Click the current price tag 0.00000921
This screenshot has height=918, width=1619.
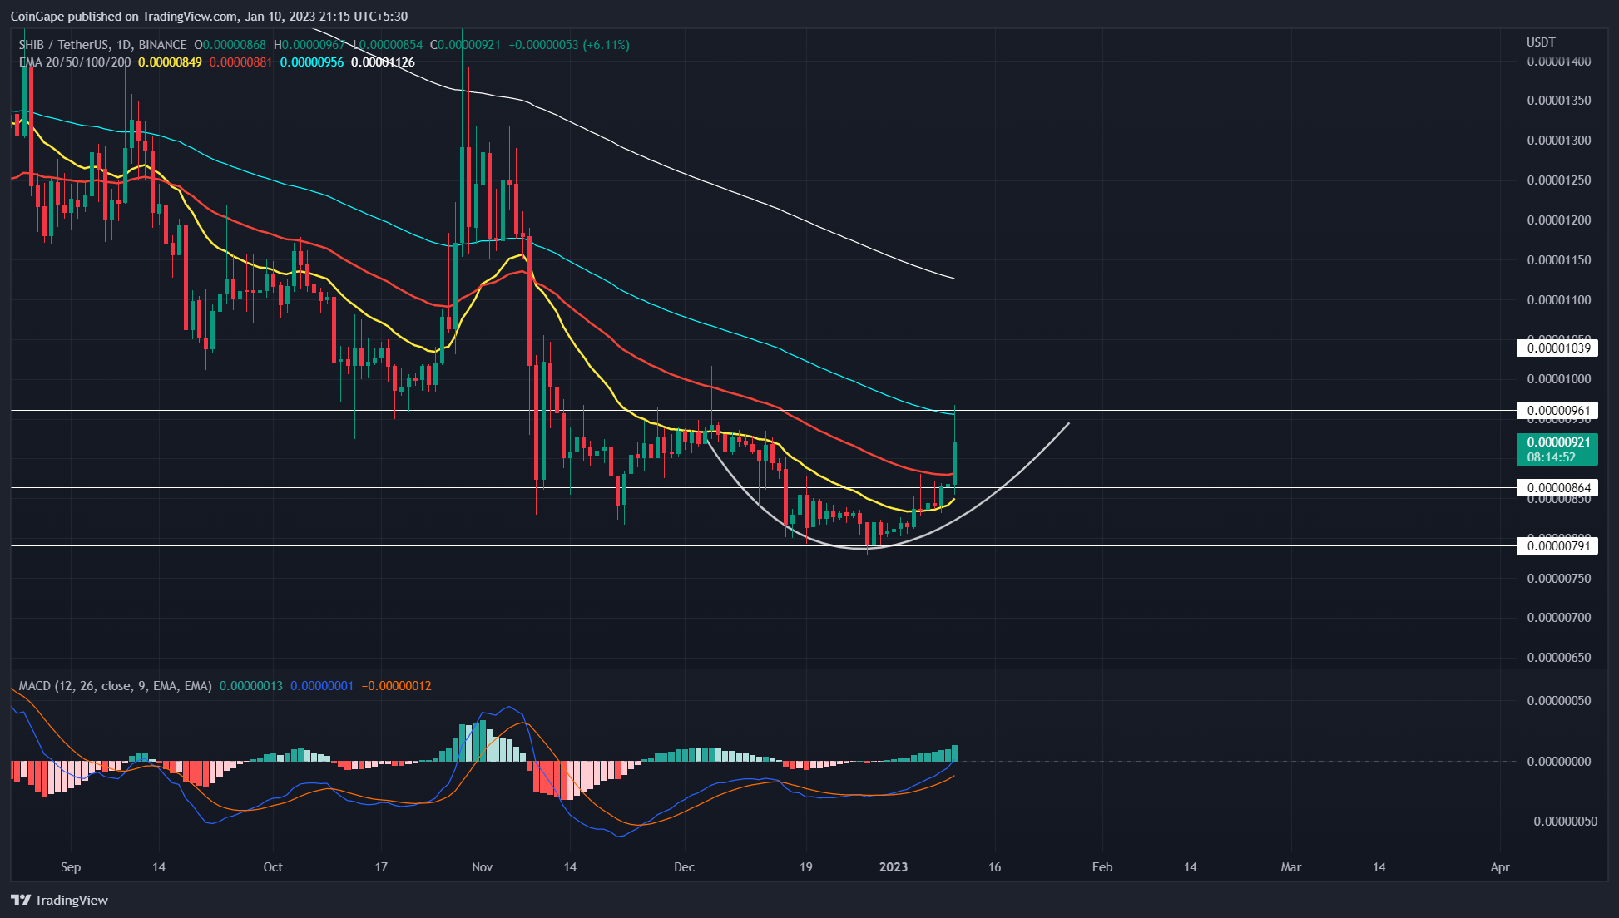[1557, 449]
